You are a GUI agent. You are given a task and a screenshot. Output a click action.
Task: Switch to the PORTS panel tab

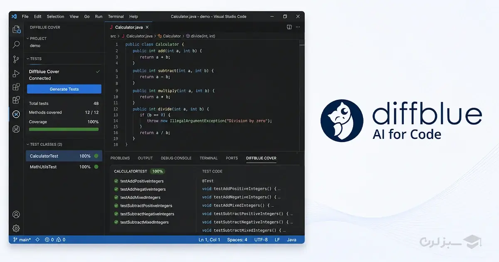click(232, 158)
